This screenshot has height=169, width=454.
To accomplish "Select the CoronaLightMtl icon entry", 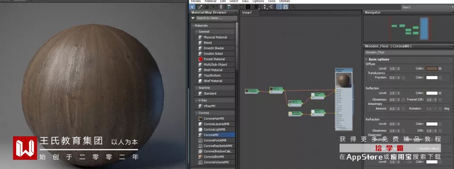I will pyautogui.click(x=200, y=130).
